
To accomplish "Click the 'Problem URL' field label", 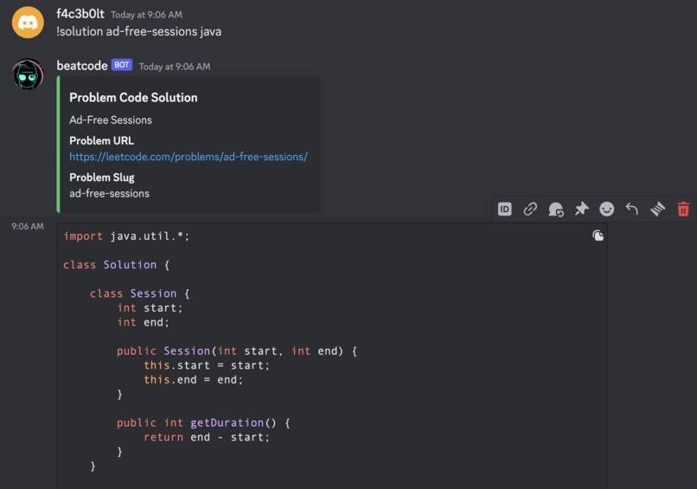I will pyautogui.click(x=101, y=140).
